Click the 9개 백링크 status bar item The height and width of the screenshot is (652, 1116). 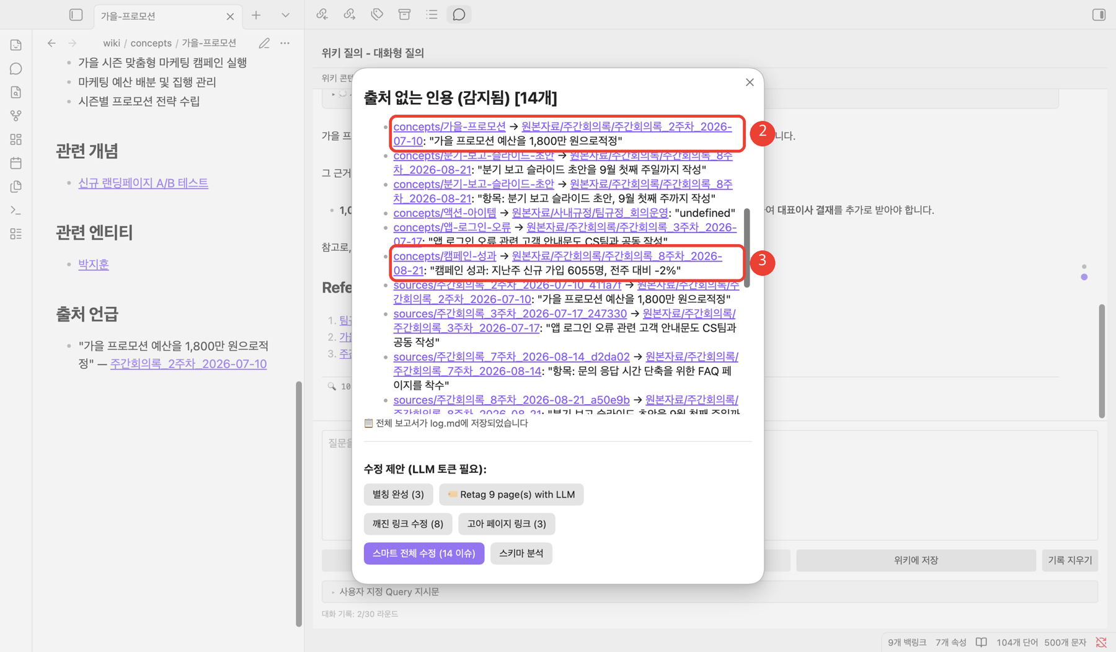907,642
